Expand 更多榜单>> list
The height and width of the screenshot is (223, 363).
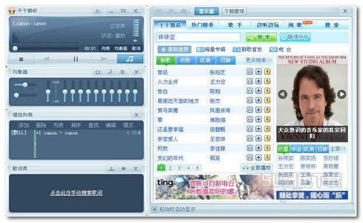(x=258, y=60)
